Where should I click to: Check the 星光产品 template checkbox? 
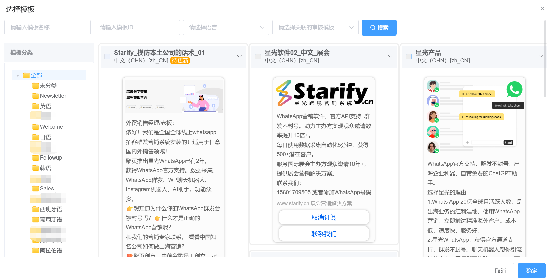pos(409,57)
